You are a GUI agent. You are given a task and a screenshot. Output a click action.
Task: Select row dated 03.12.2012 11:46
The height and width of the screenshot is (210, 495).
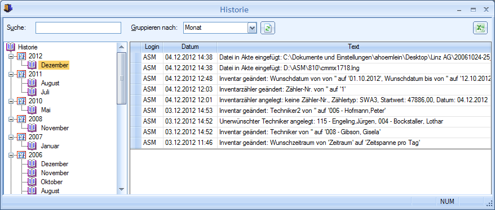(x=310, y=143)
